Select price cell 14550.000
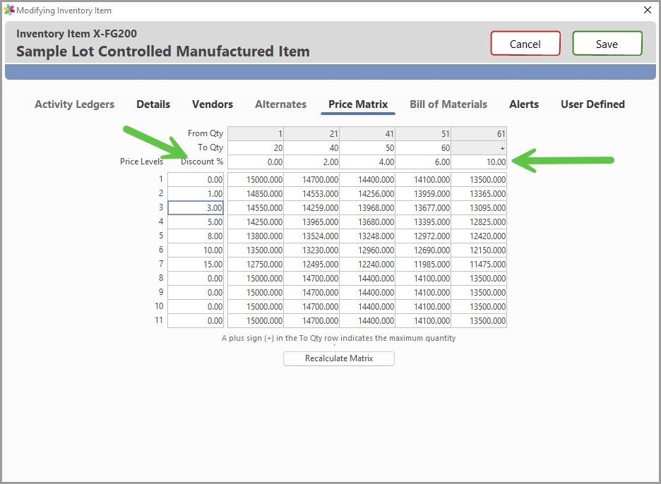661x484 pixels. [256, 207]
